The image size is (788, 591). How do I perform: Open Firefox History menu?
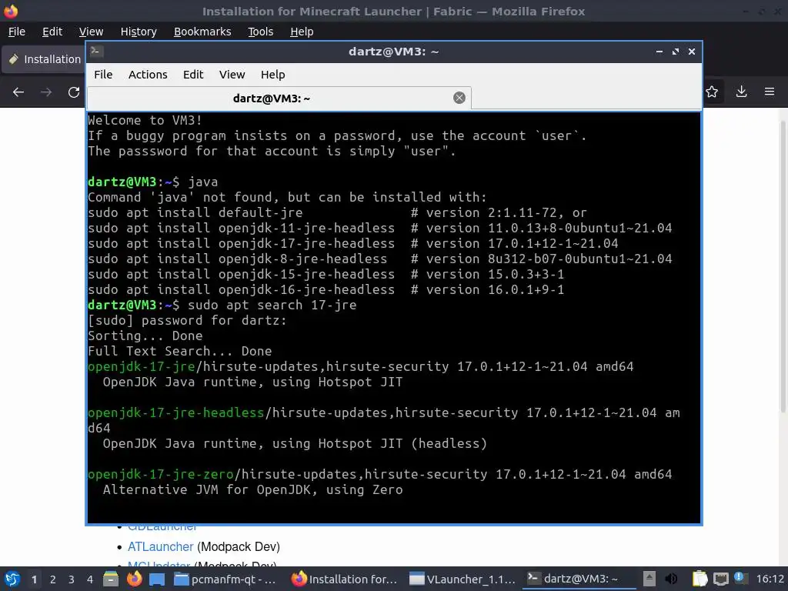[x=139, y=32]
